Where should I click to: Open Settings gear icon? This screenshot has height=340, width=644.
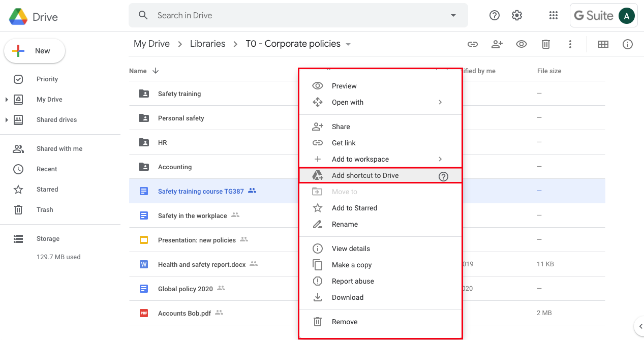pyautogui.click(x=517, y=15)
